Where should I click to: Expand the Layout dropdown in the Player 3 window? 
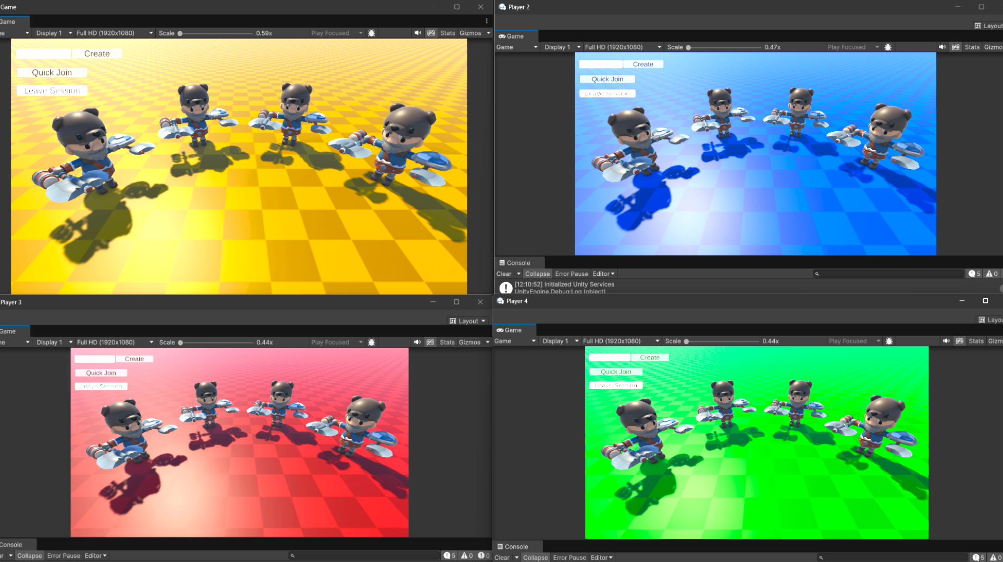(x=468, y=321)
